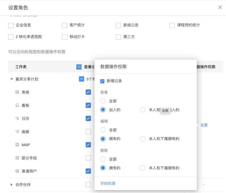
Task: Uncheck the 新增记录 checkbox
Action: [102, 81]
